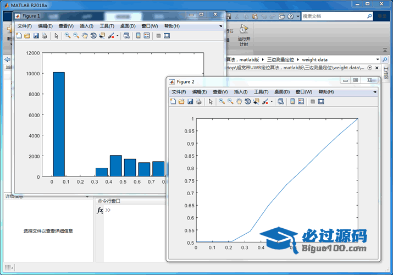Show Plot Tools and dock Figure 2
This screenshot has height=275, width=393.
pos(321,102)
